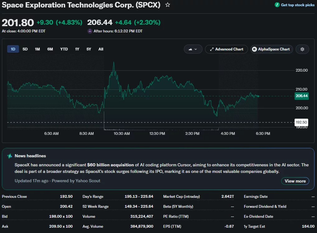
Task: Click the after hours moon icon
Action: [x=90, y=31]
